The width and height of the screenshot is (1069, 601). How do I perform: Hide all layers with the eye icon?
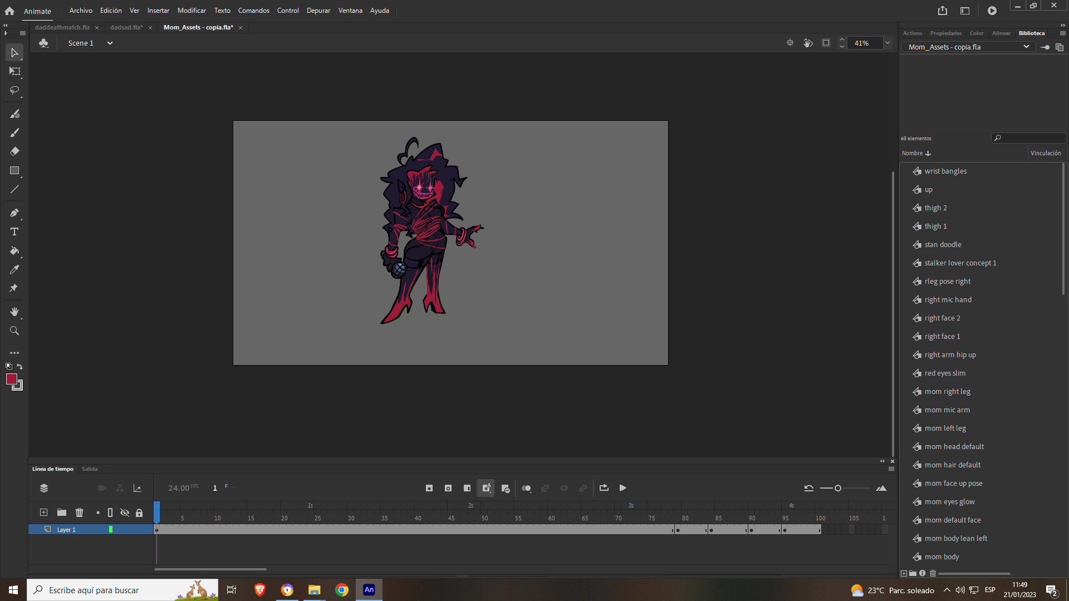125,513
